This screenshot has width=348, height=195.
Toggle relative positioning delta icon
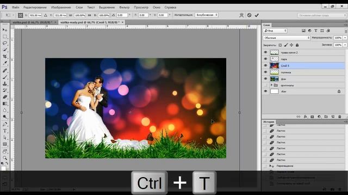46,15
